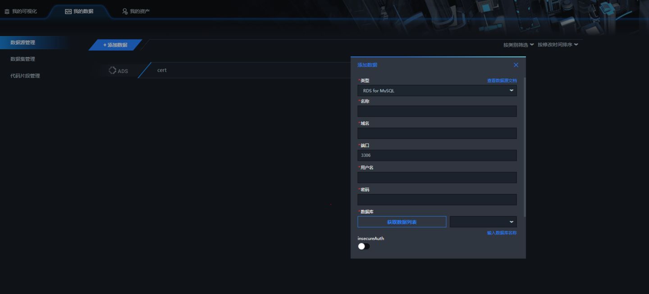Click the 添加数据 dialog title
This screenshot has width=649, height=294.
tap(367, 65)
